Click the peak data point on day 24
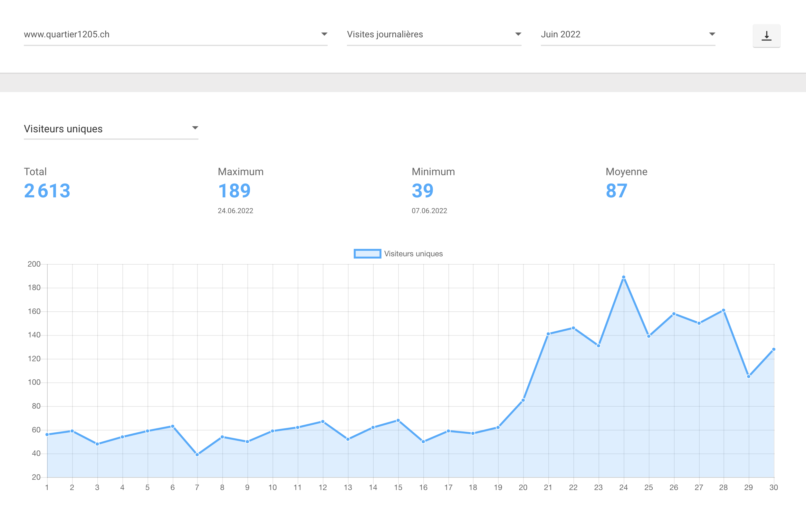 pyautogui.click(x=624, y=277)
